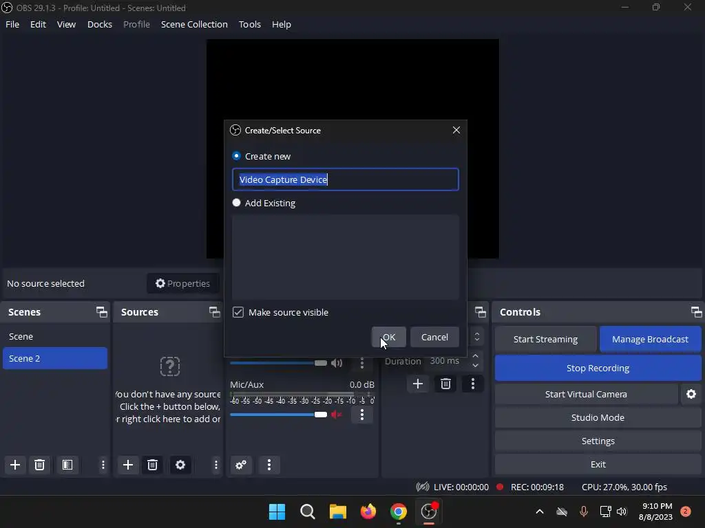Open File Explorer from the taskbar
The height and width of the screenshot is (528, 705).
click(x=337, y=511)
